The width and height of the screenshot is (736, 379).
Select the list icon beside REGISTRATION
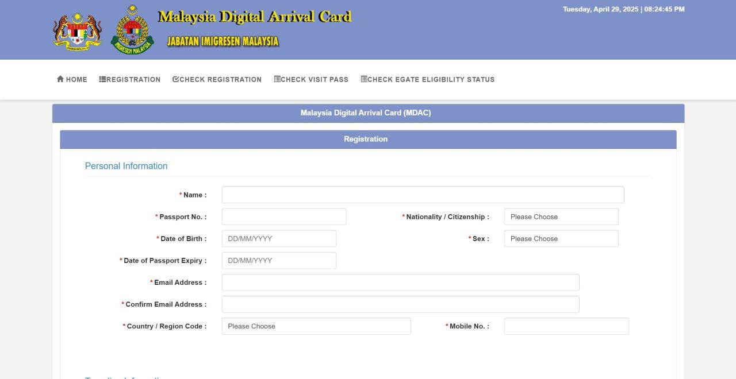click(102, 79)
